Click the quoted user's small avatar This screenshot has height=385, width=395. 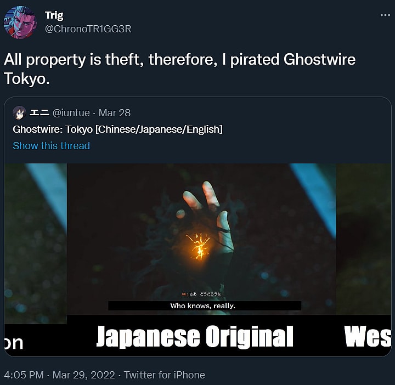pos(19,113)
